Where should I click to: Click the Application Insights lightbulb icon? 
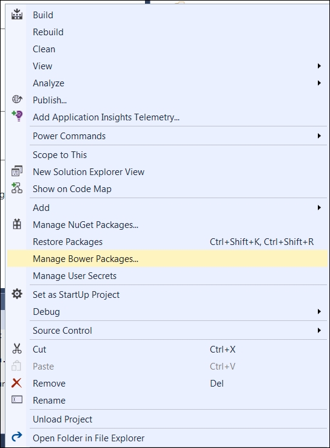(x=17, y=116)
